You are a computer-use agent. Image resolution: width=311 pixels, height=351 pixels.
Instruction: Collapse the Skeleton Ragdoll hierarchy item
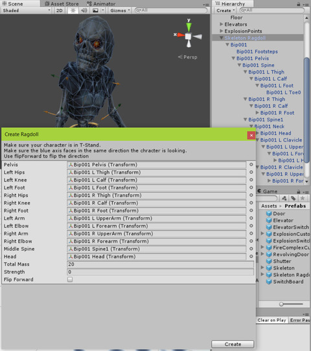pos(222,38)
